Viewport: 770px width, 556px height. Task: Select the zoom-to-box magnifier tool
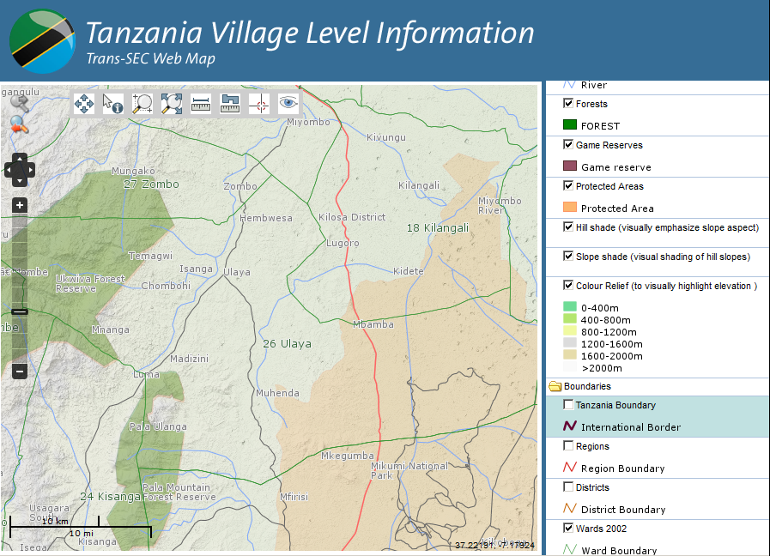[142, 104]
